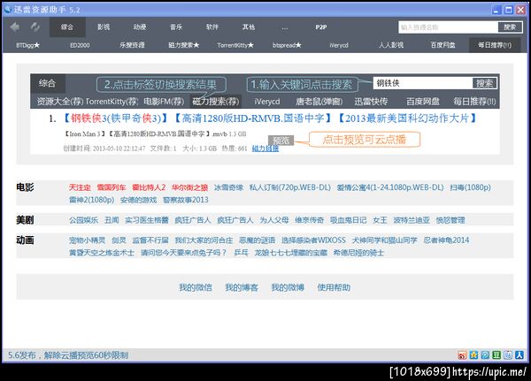Open TV series link 为人父母
The width and height of the screenshot is (531, 381).
pos(274,220)
